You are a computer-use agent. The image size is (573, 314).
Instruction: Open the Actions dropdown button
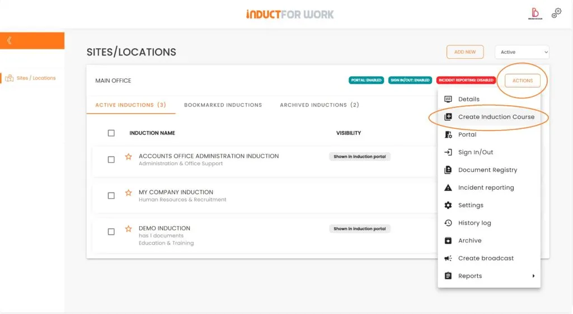(522, 81)
